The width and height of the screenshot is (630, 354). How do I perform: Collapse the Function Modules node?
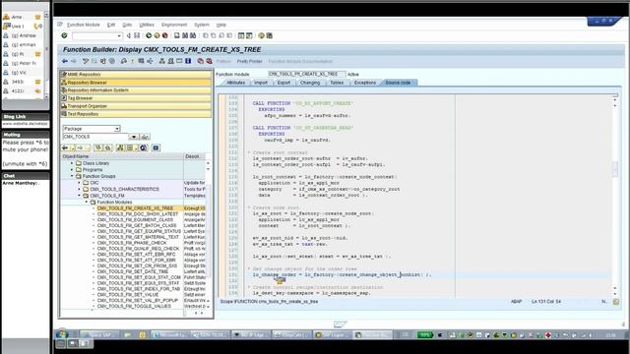click(x=87, y=202)
